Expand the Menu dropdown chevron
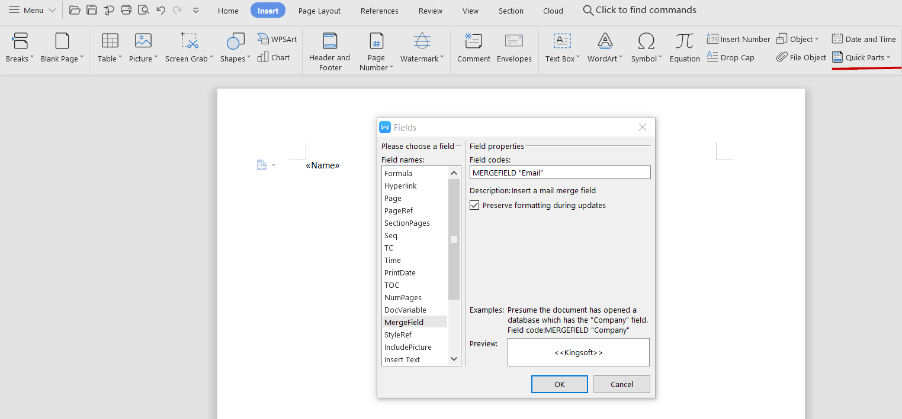The height and width of the screenshot is (419, 902). pyautogui.click(x=52, y=11)
